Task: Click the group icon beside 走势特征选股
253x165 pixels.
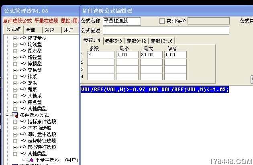Action: pyautogui.click(x=22, y=141)
